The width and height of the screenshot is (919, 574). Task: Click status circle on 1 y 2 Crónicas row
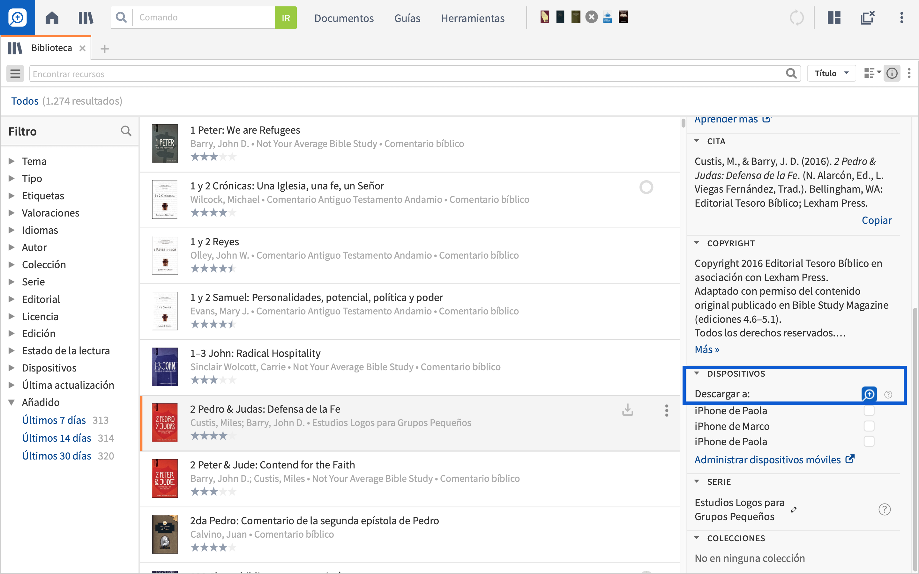(646, 187)
